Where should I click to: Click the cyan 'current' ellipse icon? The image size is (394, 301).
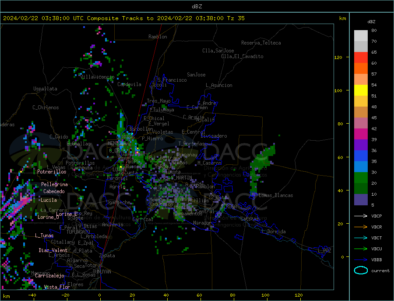click(361, 270)
